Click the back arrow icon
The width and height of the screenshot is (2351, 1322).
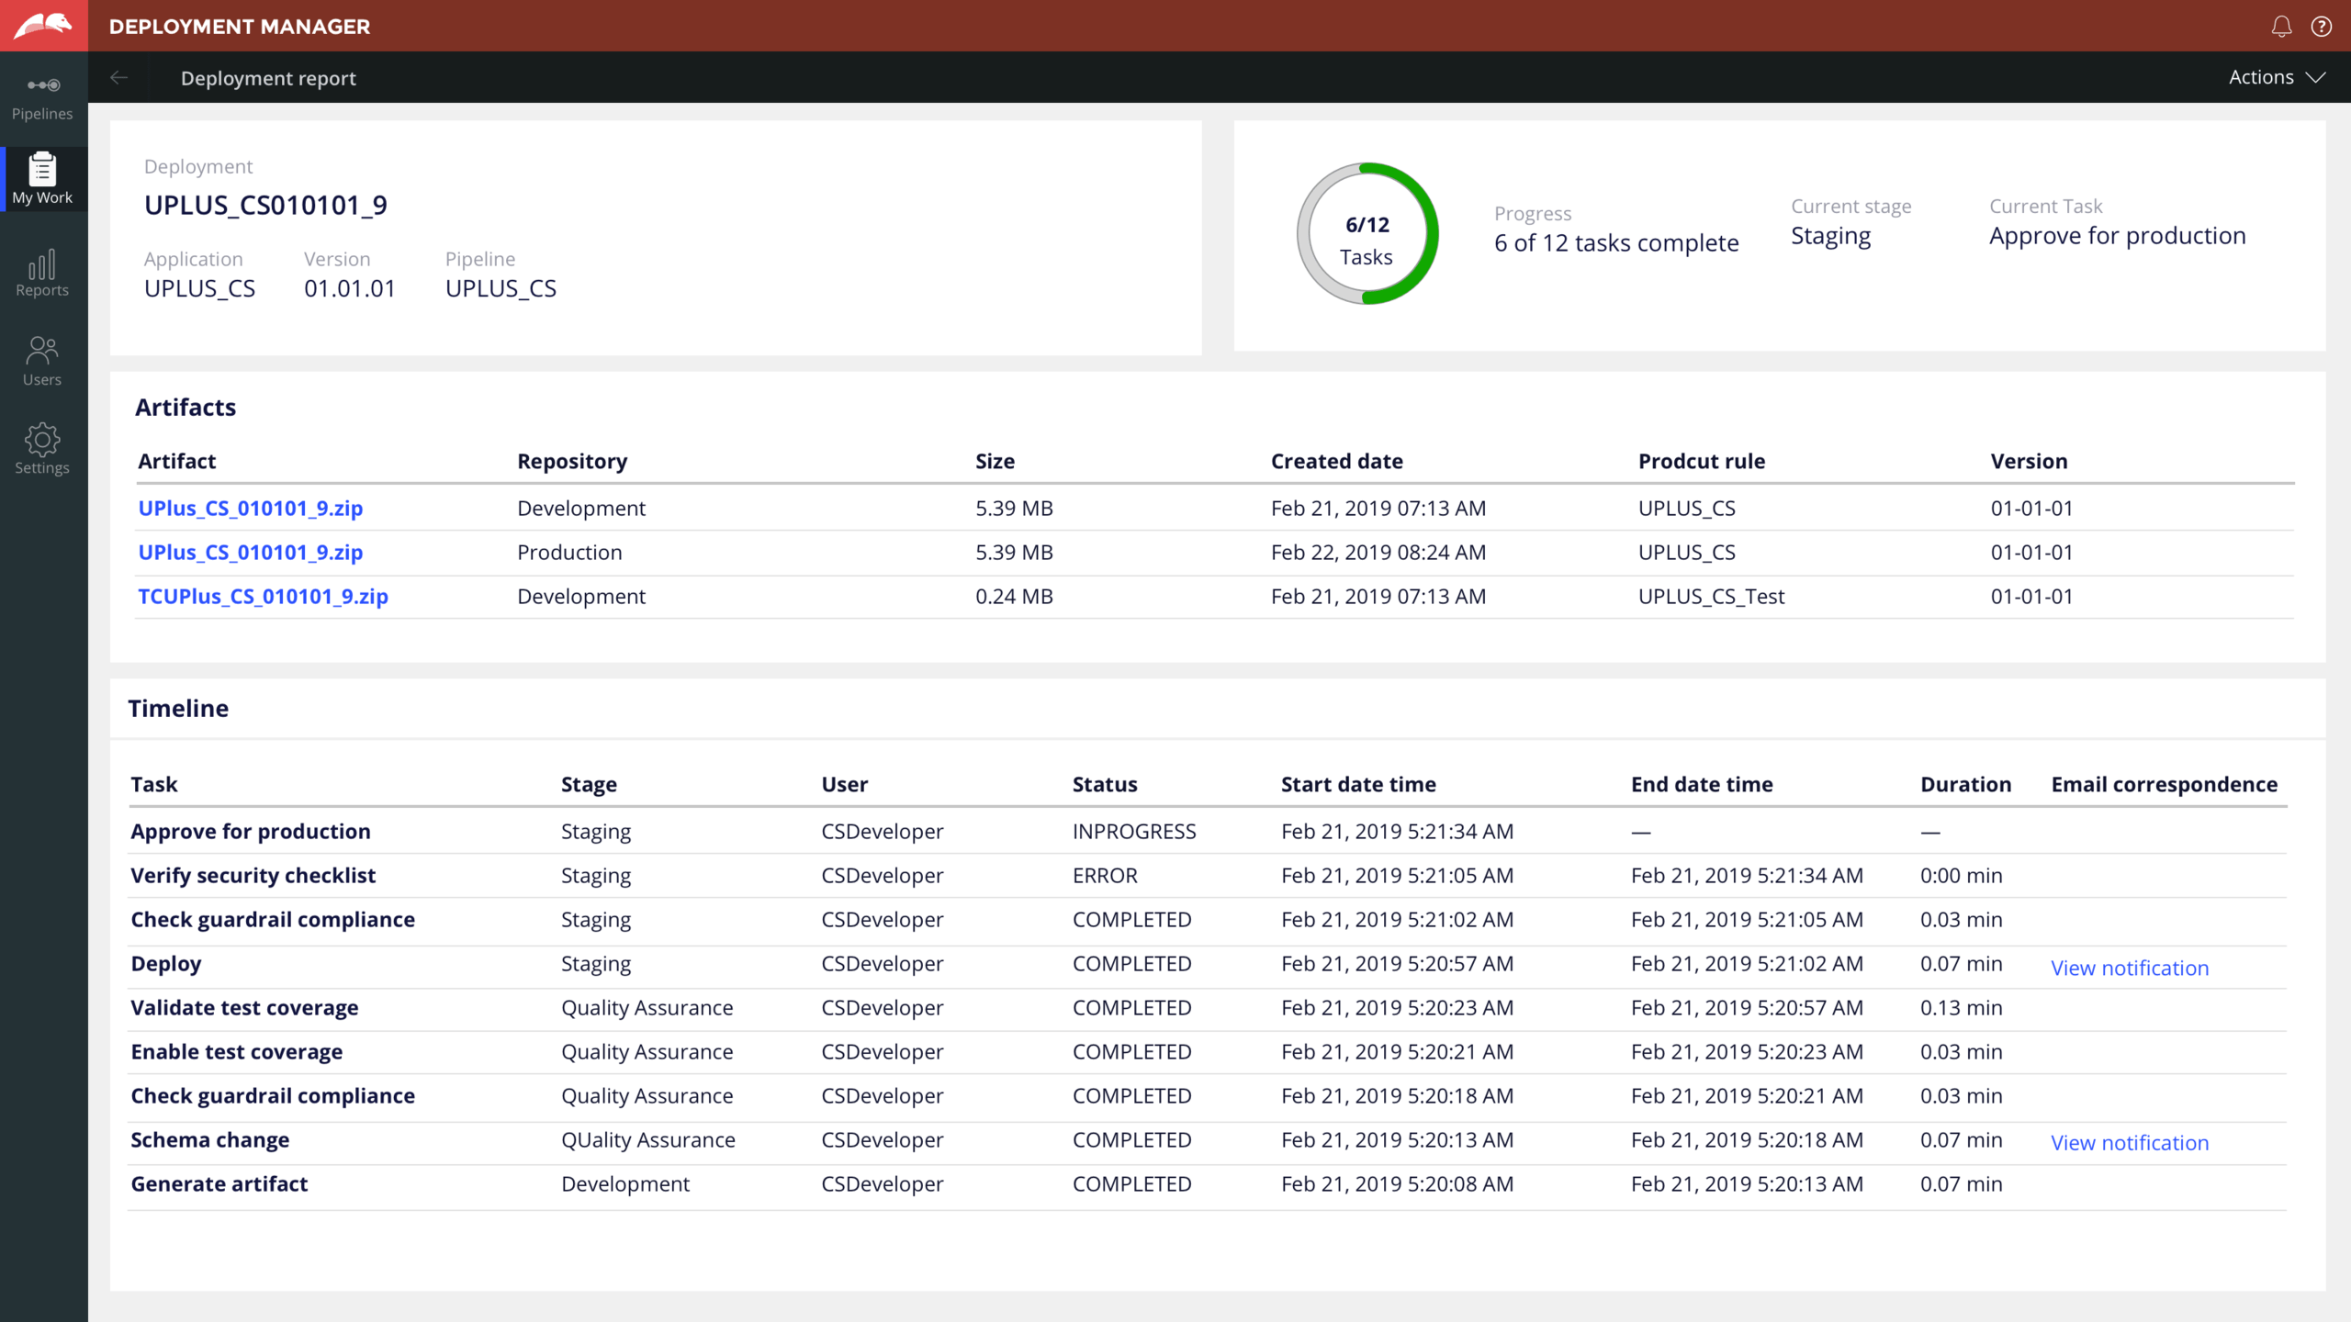click(x=119, y=78)
